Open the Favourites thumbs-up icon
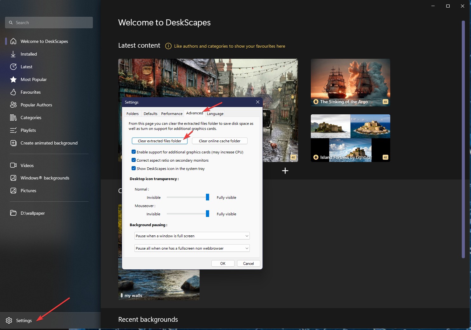 (13, 92)
